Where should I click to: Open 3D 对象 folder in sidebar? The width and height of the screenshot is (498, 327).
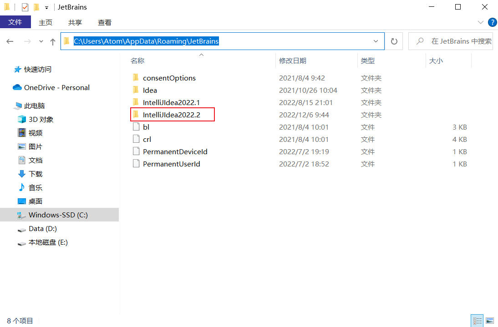pos(41,120)
